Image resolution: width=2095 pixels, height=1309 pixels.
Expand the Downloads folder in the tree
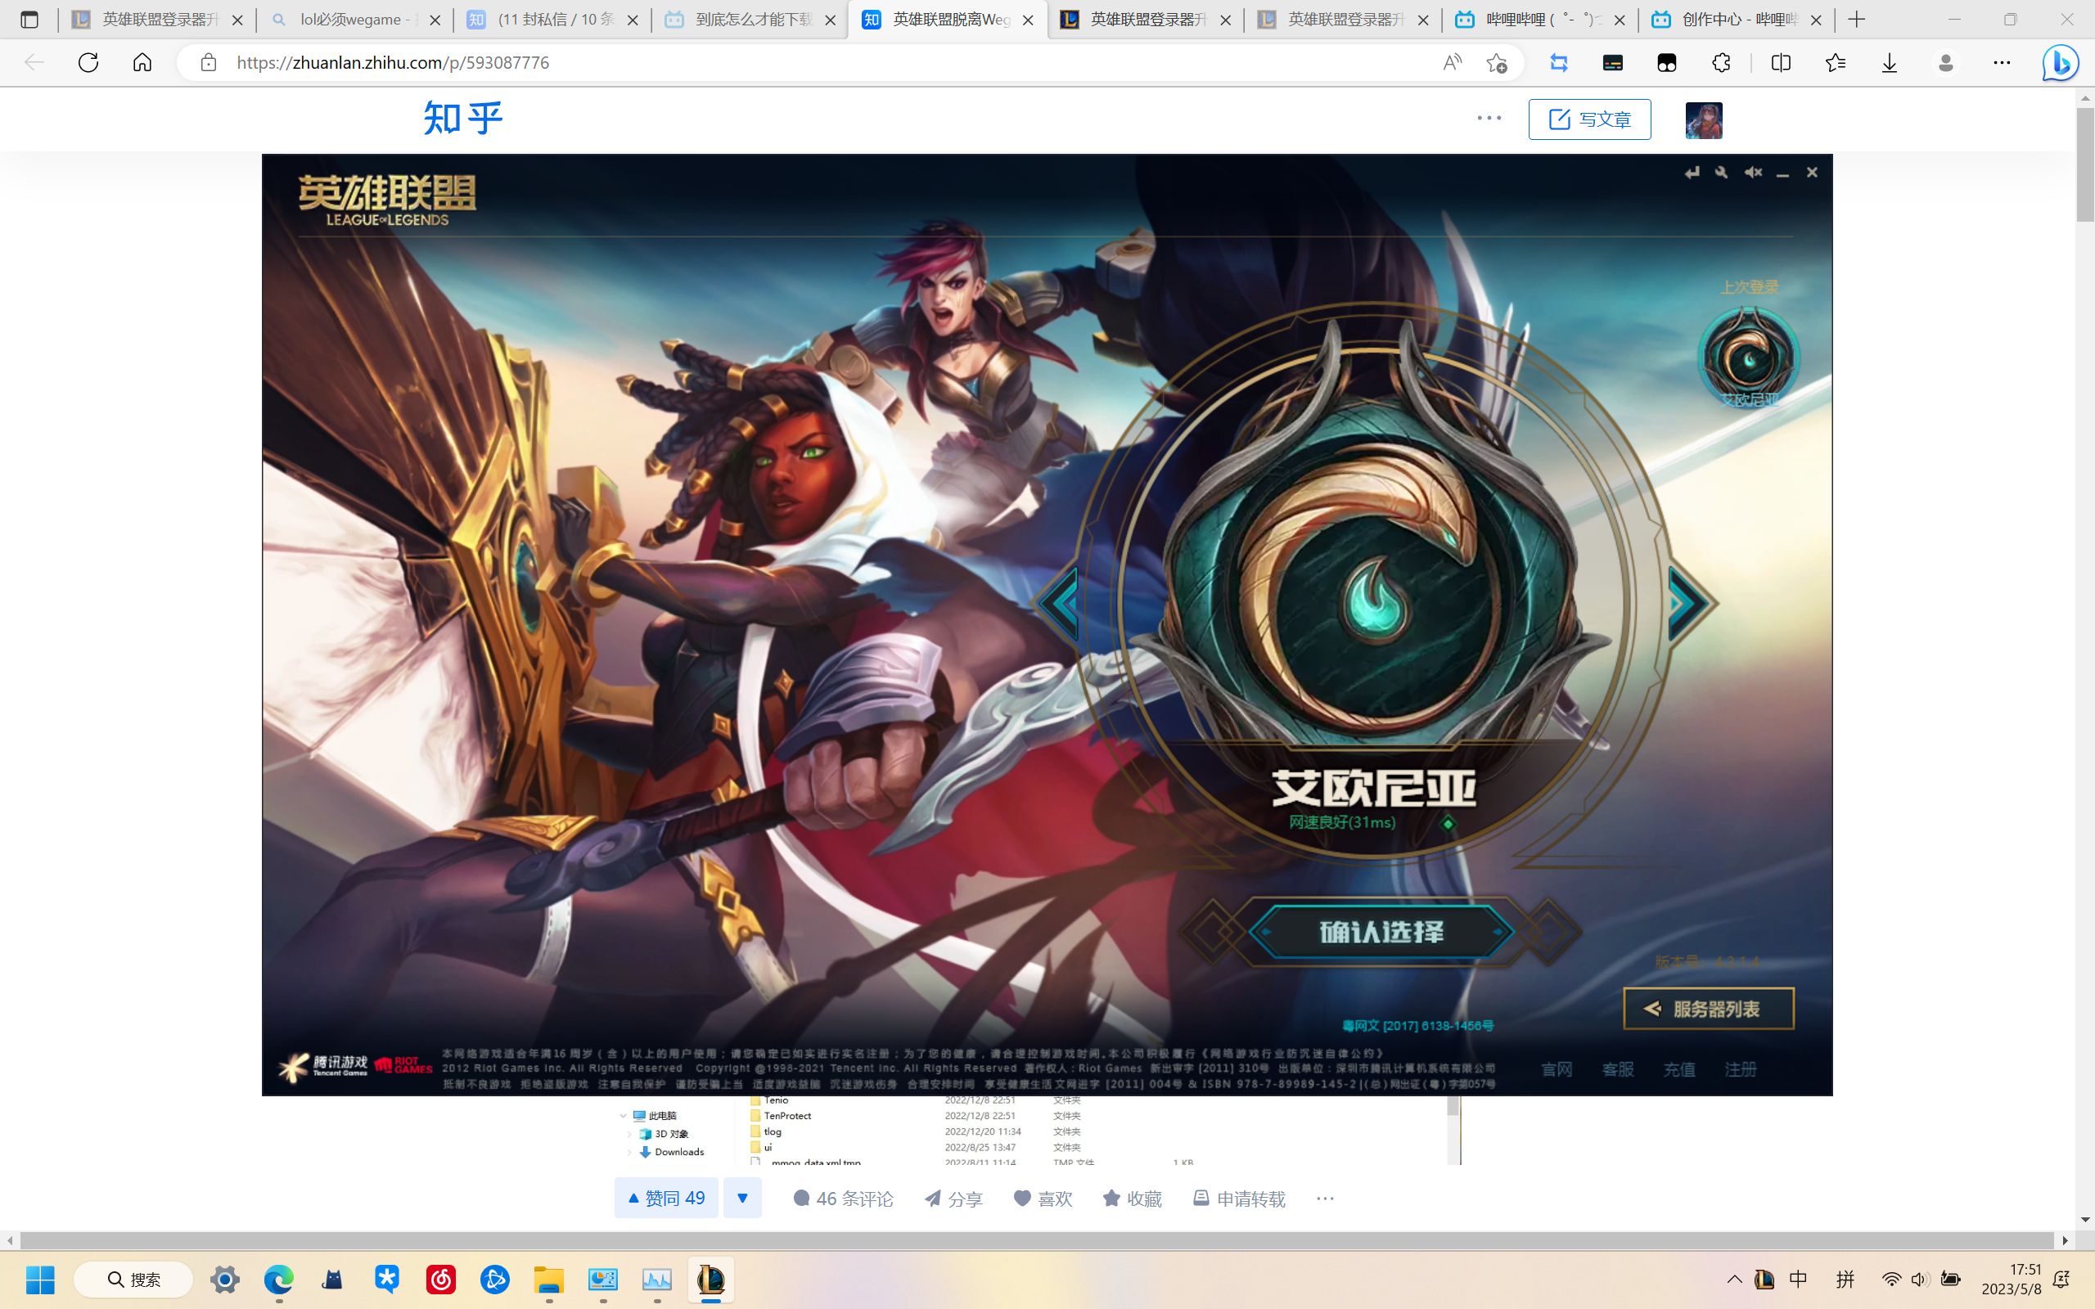[629, 1151]
